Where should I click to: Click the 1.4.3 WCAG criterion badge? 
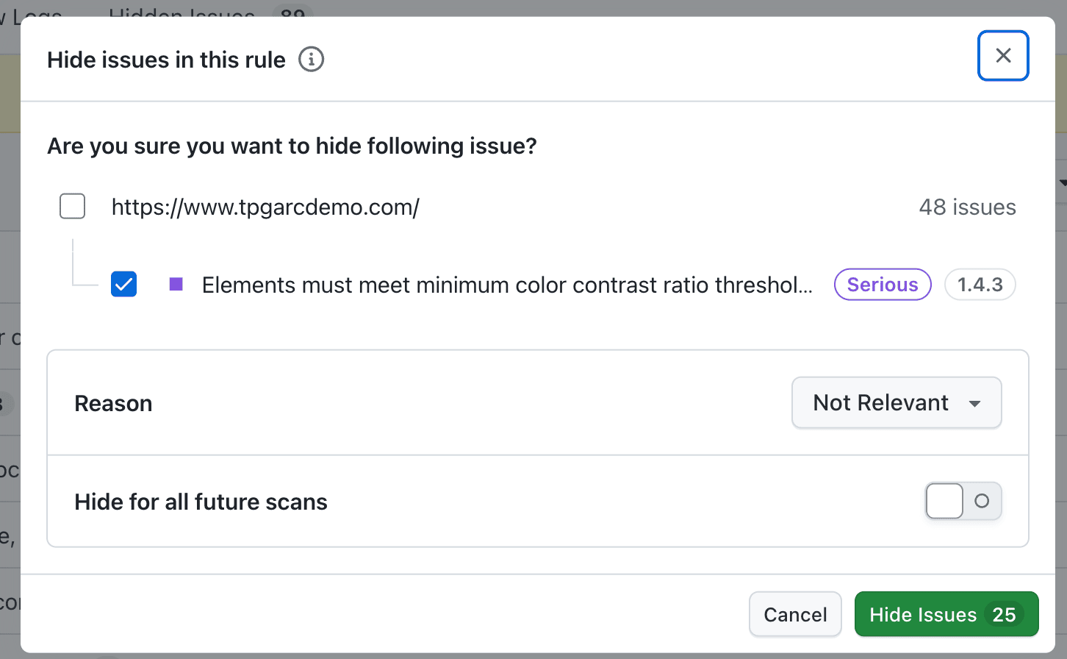[980, 284]
